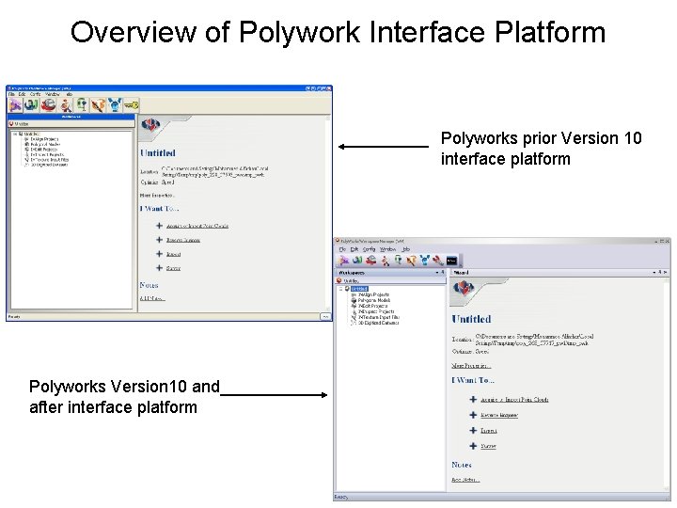Expand plus beside Survey in pre-Version 10 window
This screenshot has width=677, height=508.
click(159, 268)
